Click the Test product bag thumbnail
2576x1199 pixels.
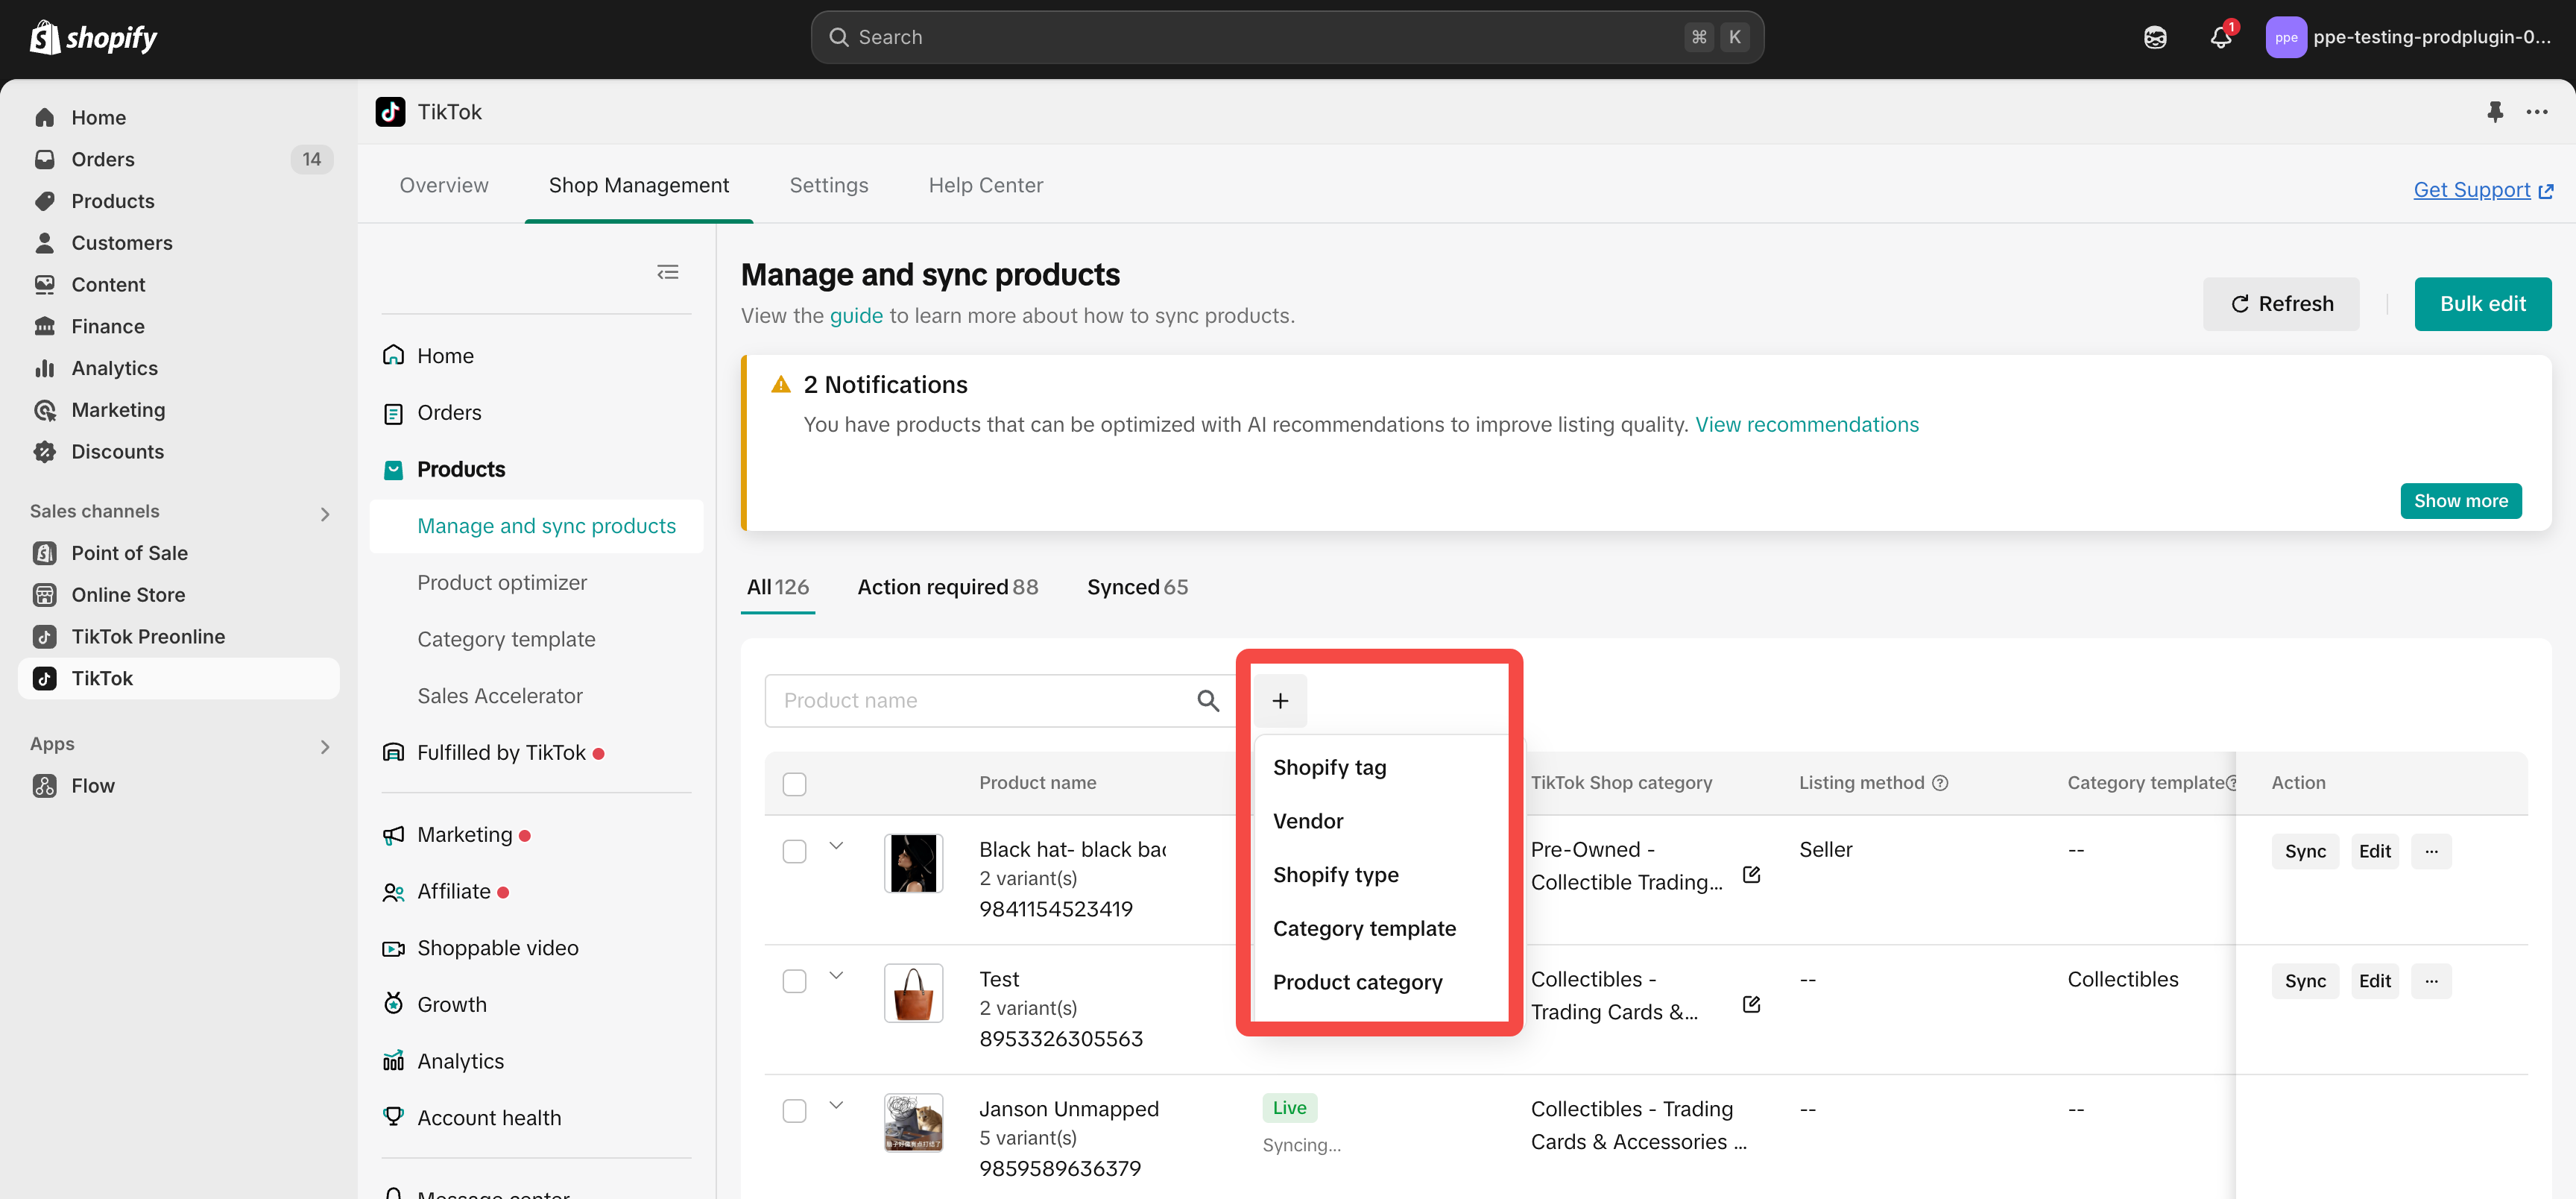(913, 993)
